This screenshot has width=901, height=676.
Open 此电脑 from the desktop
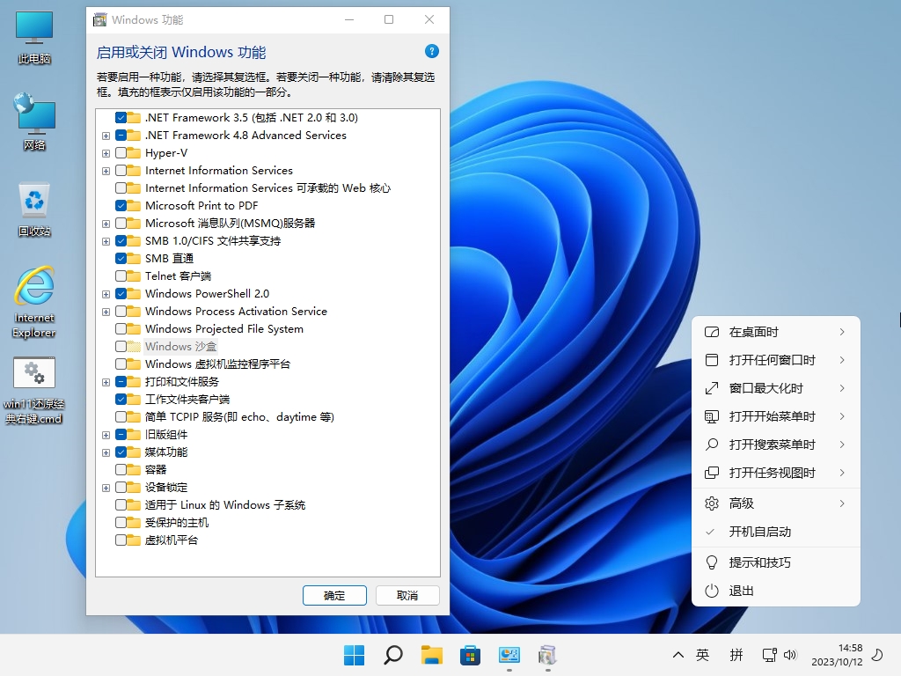pyautogui.click(x=33, y=33)
